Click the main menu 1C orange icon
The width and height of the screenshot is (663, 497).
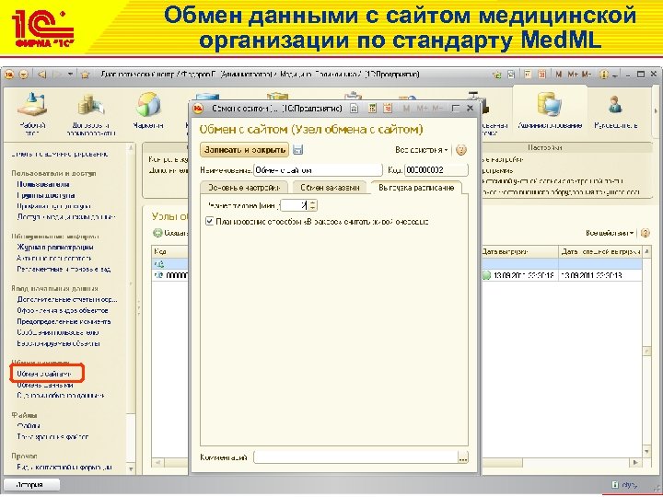[9, 75]
